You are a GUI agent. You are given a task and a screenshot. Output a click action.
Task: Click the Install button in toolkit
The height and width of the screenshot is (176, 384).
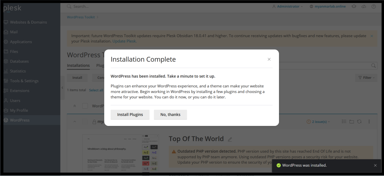tap(77, 78)
